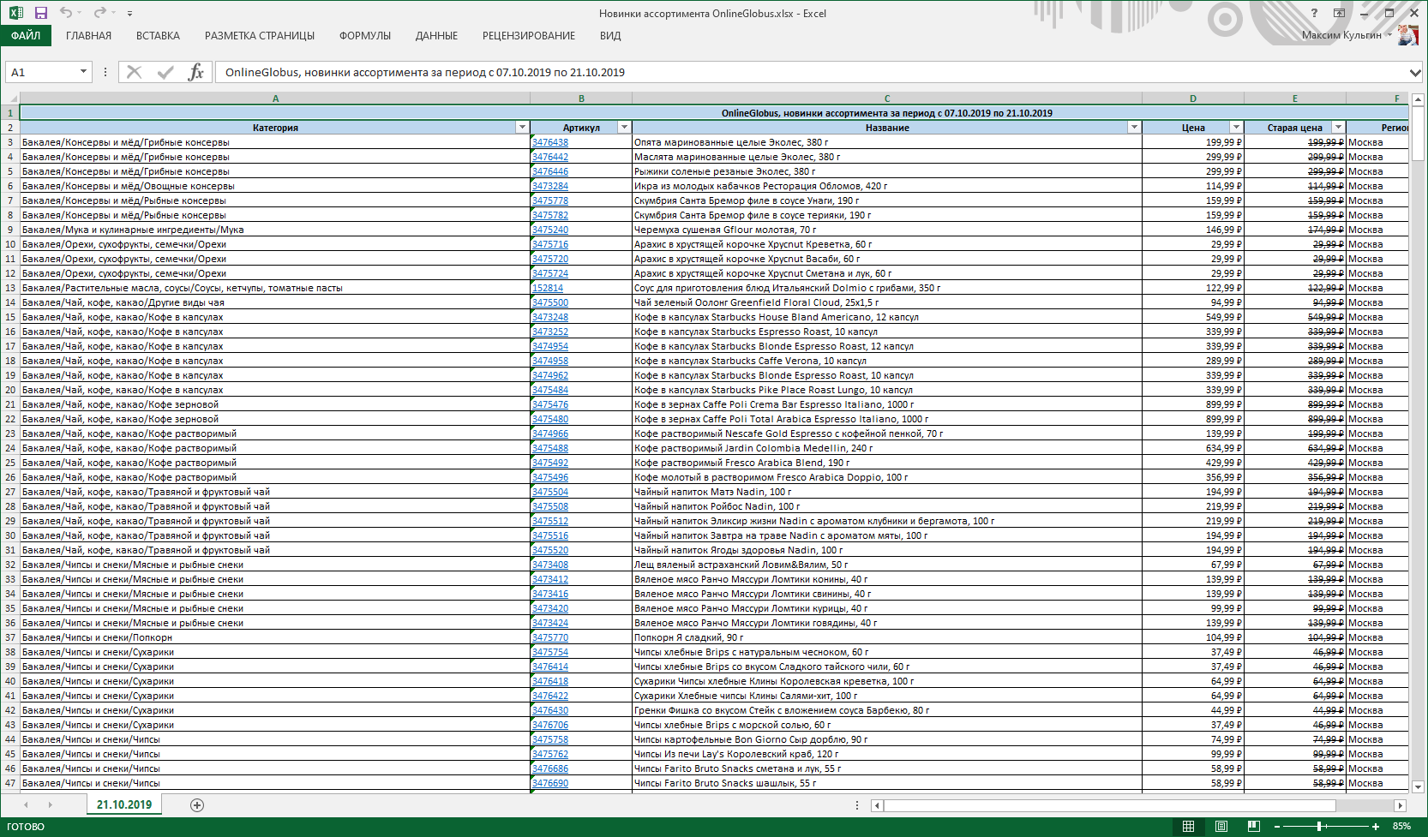Switch to ГЛАВНАЯ ribbon tab
This screenshot has height=837, width=1428.
pos(88,36)
